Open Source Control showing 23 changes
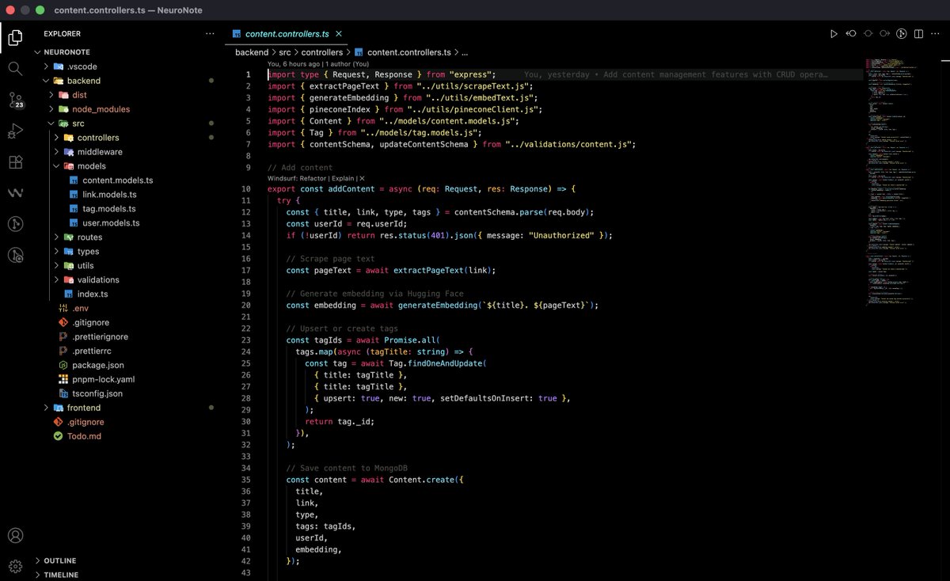Image resolution: width=950 pixels, height=581 pixels. pyautogui.click(x=14, y=100)
